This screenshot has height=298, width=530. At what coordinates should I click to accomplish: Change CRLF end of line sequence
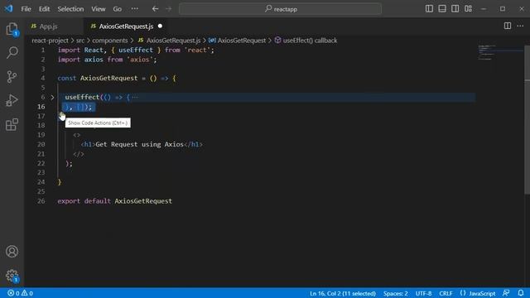point(446,293)
